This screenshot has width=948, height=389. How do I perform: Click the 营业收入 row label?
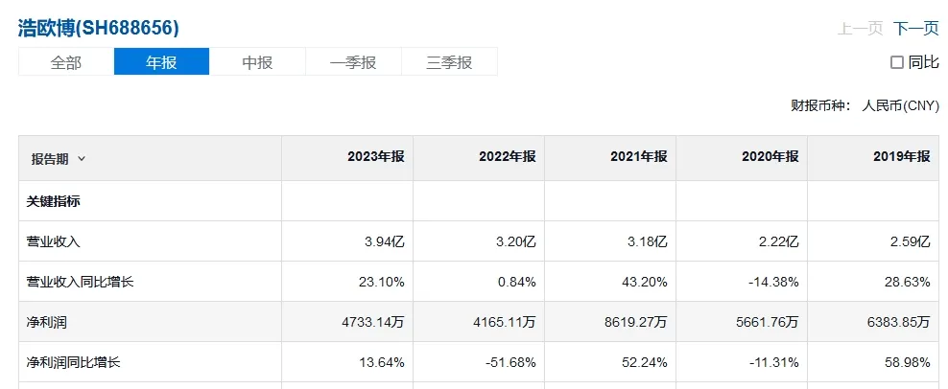(55, 241)
